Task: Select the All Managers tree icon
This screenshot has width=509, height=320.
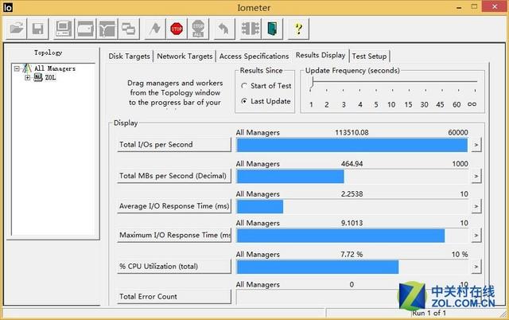Action: 27,68
